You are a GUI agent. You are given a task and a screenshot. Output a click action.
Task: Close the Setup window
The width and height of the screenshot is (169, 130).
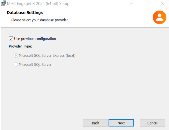click(162, 4)
